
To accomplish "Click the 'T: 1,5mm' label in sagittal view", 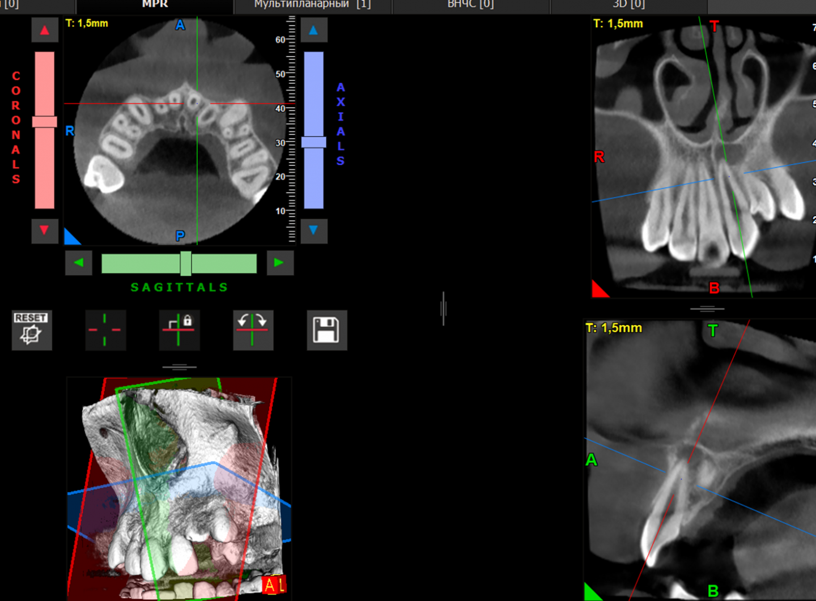I will coord(614,328).
